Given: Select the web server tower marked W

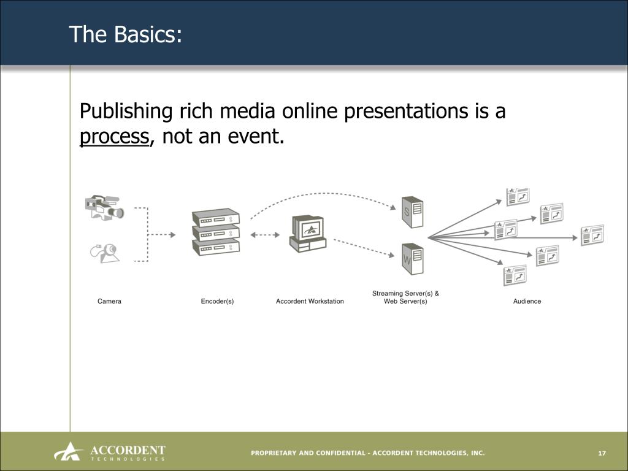Looking at the screenshot, I should click(x=413, y=259).
